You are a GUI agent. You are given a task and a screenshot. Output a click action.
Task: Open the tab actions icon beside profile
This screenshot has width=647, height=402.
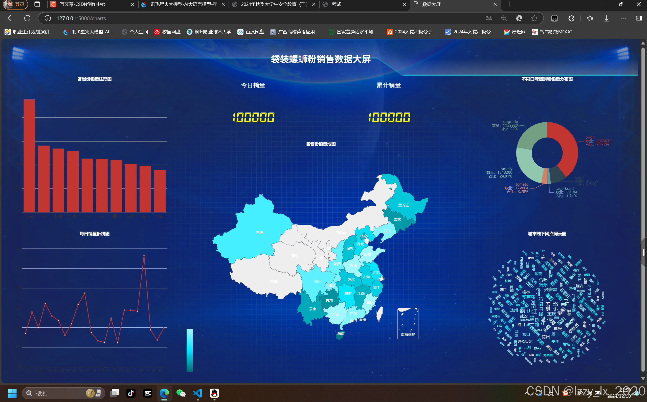click(37, 4)
